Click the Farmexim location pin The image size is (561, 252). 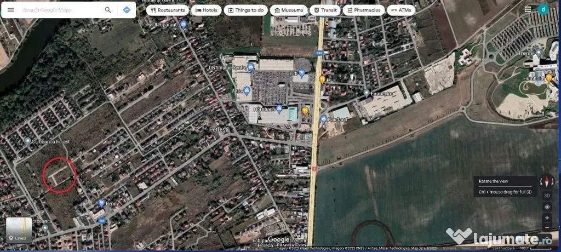click(367, 93)
